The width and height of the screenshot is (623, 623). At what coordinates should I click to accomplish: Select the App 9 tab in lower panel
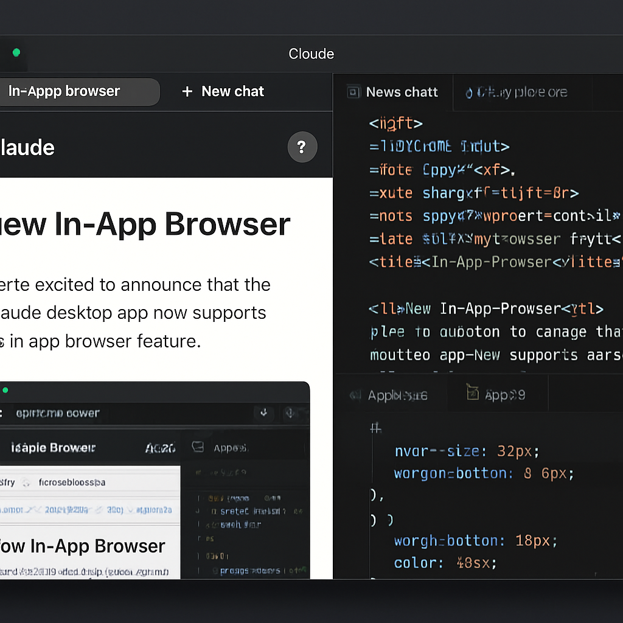pyautogui.click(x=498, y=394)
